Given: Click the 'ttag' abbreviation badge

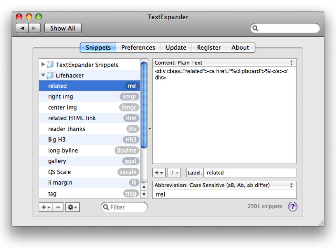Looking at the screenshot, I should point(131,193).
